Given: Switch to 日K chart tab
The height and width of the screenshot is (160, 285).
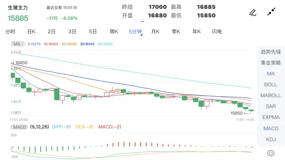Looking at the screenshot, I should coord(31,32).
